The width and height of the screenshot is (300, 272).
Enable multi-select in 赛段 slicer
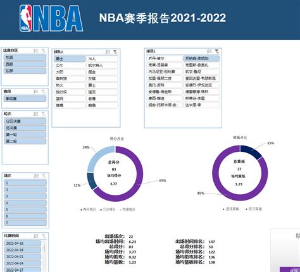point(36,91)
